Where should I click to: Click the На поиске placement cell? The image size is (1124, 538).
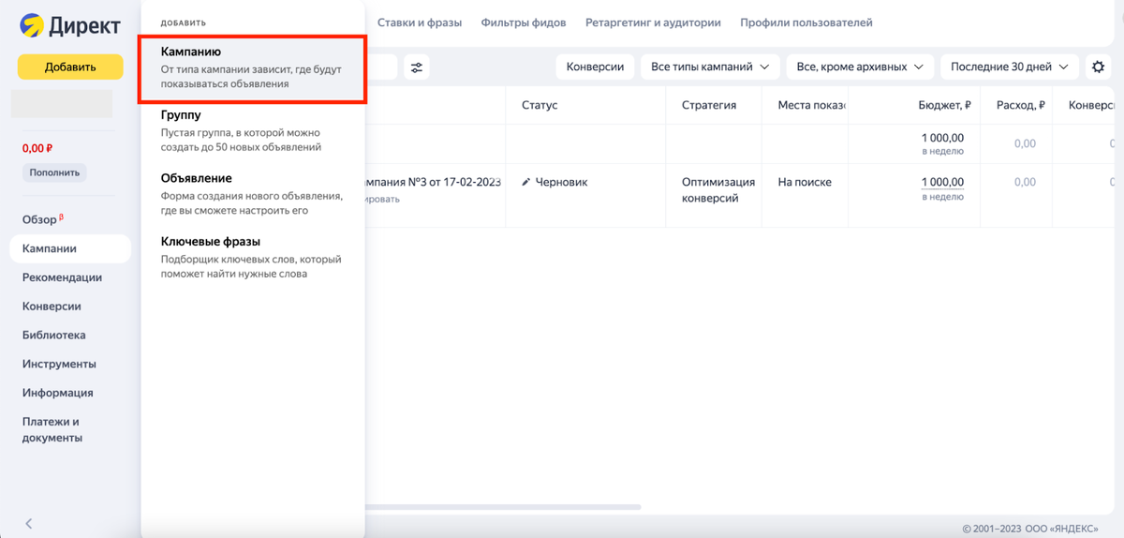[x=805, y=182]
